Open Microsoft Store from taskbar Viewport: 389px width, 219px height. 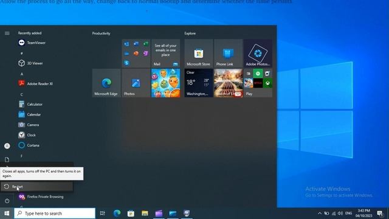[131, 213]
